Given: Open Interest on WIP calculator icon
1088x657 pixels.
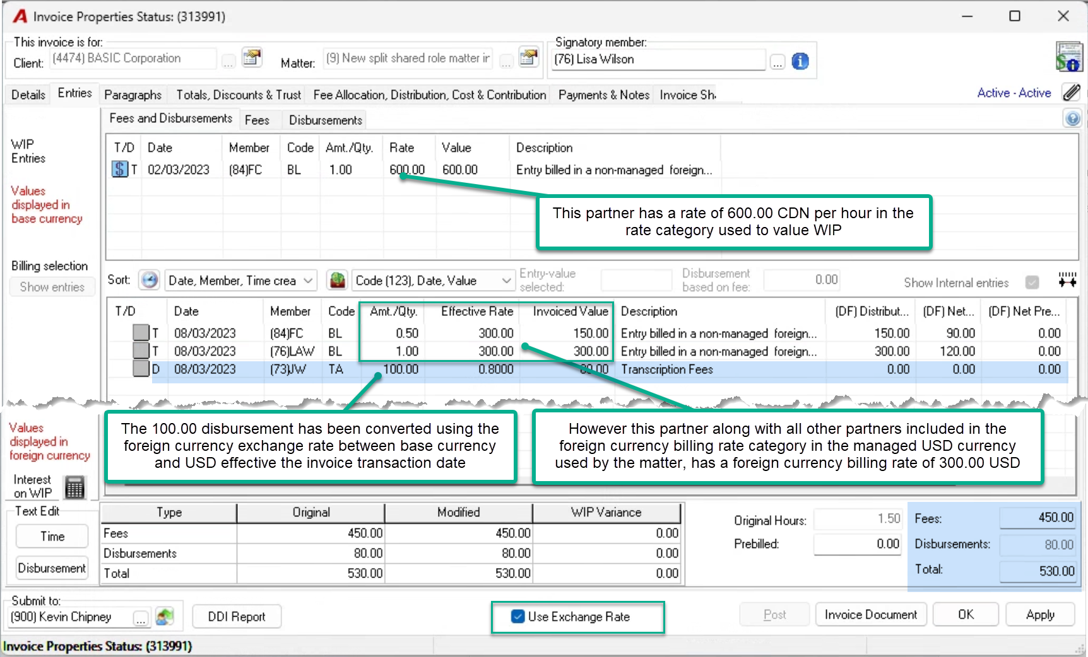Looking at the screenshot, I should 75,487.
